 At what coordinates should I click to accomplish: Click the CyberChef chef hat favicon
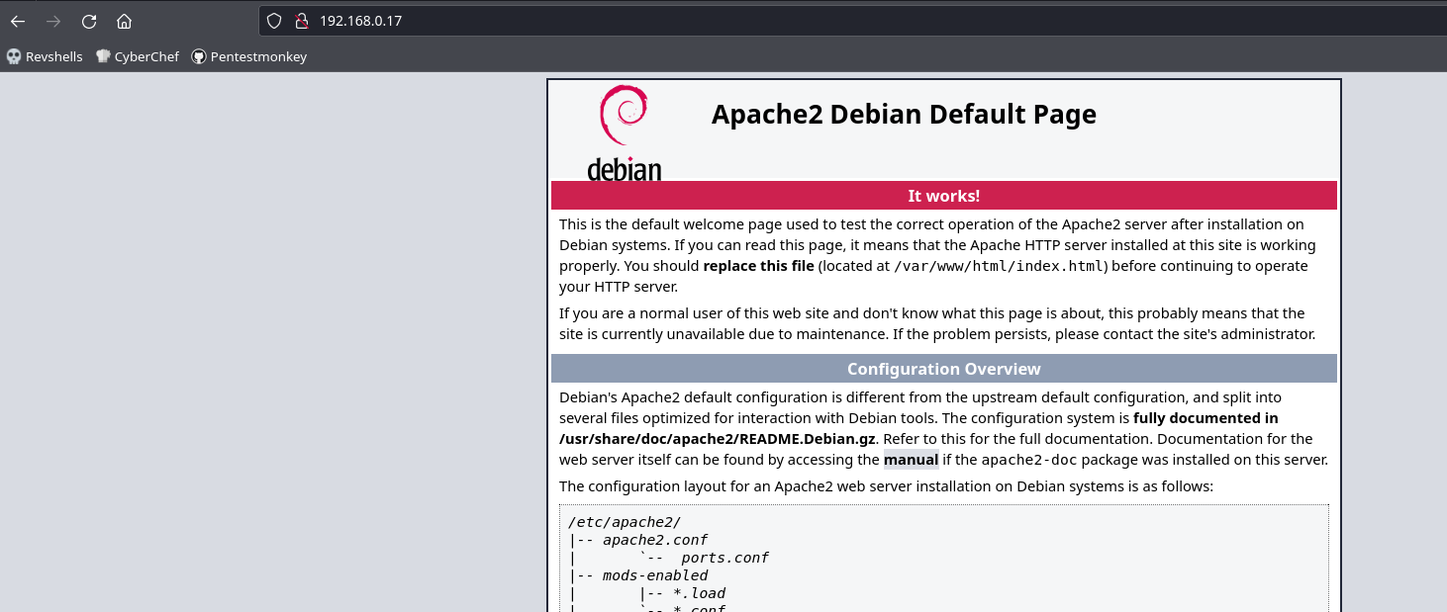click(x=103, y=56)
